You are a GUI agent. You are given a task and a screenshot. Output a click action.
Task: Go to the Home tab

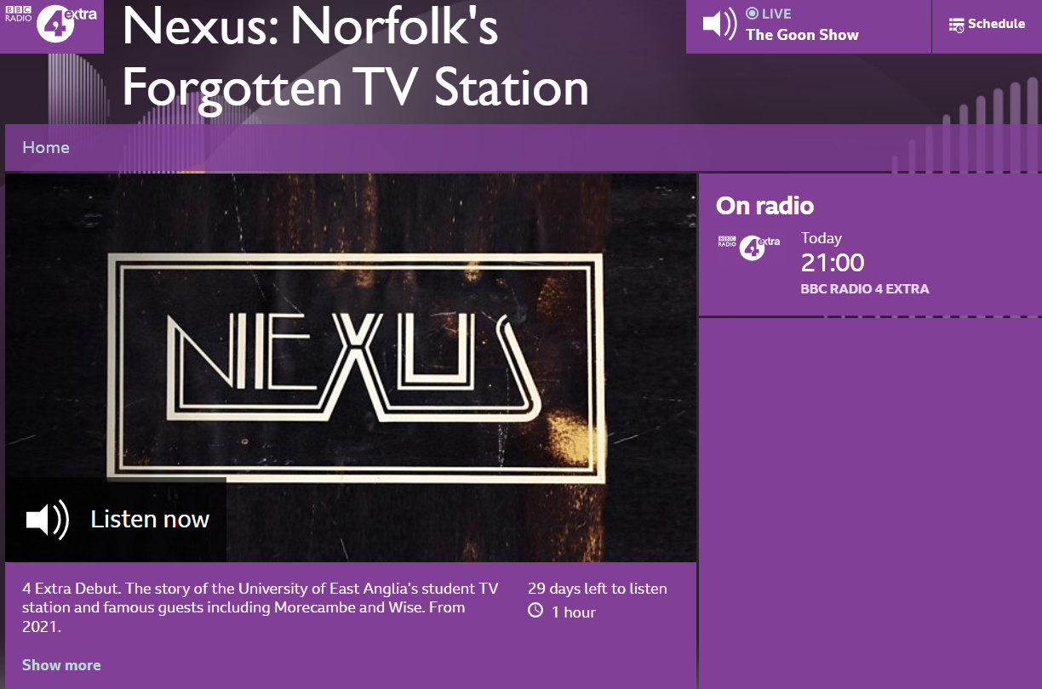[x=46, y=147]
